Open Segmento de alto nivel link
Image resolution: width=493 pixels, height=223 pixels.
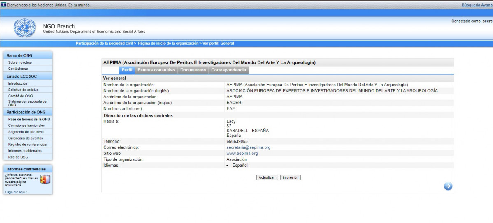[26, 132]
